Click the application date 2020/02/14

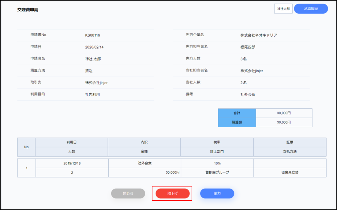pos(95,47)
